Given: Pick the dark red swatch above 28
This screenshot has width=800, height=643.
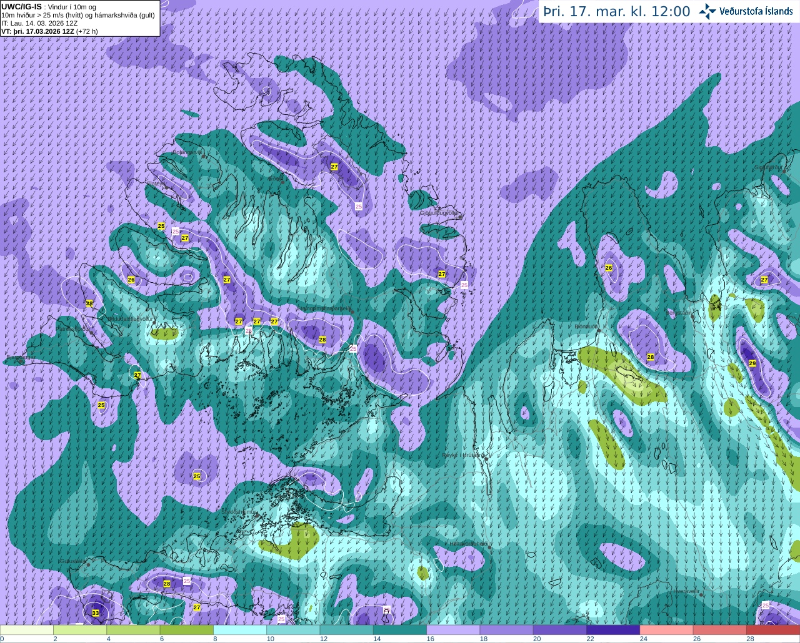Looking at the screenshot, I should coord(773,630).
